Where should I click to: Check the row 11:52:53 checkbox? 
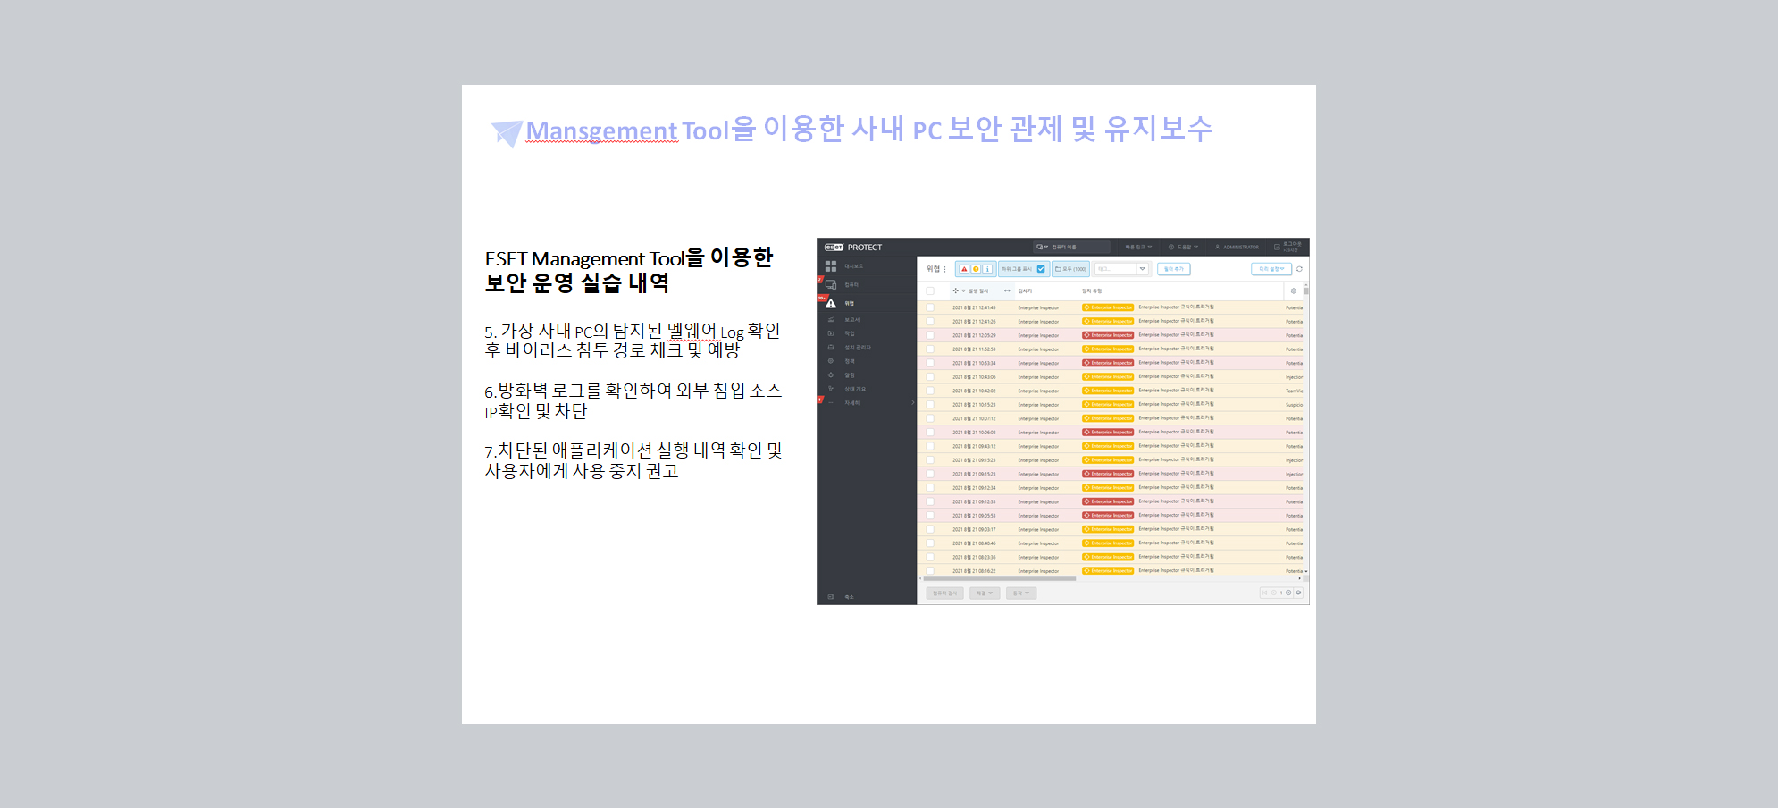pyautogui.click(x=930, y=349)
